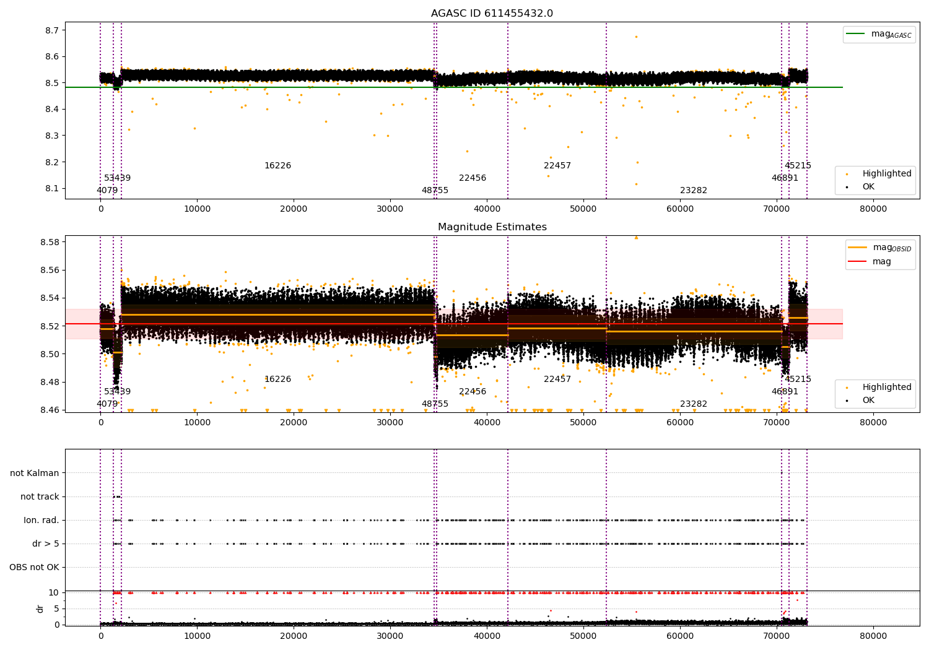Click OBSID label 53439 in Magnitude Estimates plot
Image resolution: width=929 pixels, height=650 pixels.
pyautogui.click(x=117, y=392)
